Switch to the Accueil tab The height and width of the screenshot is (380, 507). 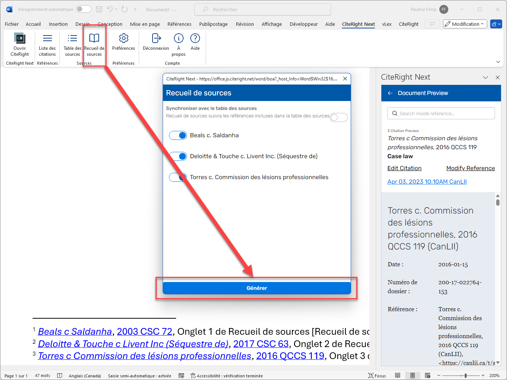(33, 24)
